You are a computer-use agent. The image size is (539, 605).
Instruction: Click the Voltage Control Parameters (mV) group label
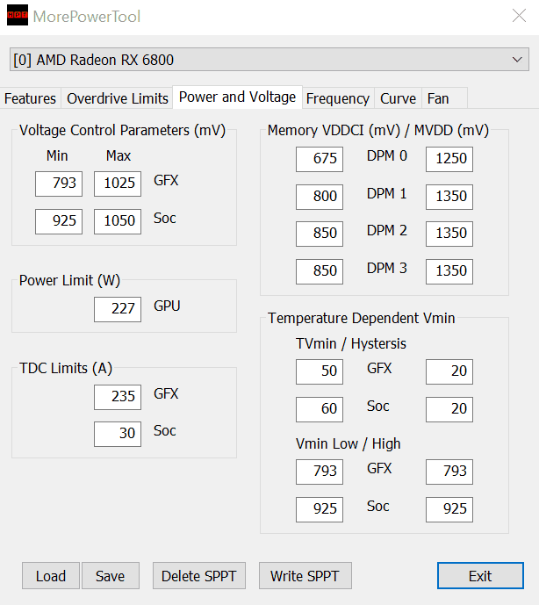click(x=122, y=131)
